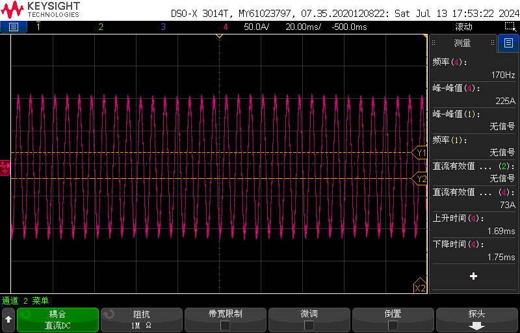Screen dimensions: 520x333
Task: Open the 阻抗 1M Ω impedance softkey
Action: click(x=142, y=320)
